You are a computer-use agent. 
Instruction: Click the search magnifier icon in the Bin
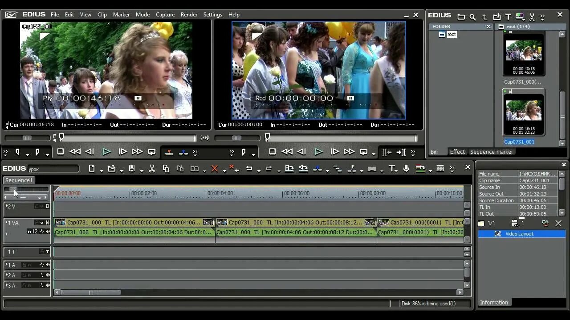(472, 17)
